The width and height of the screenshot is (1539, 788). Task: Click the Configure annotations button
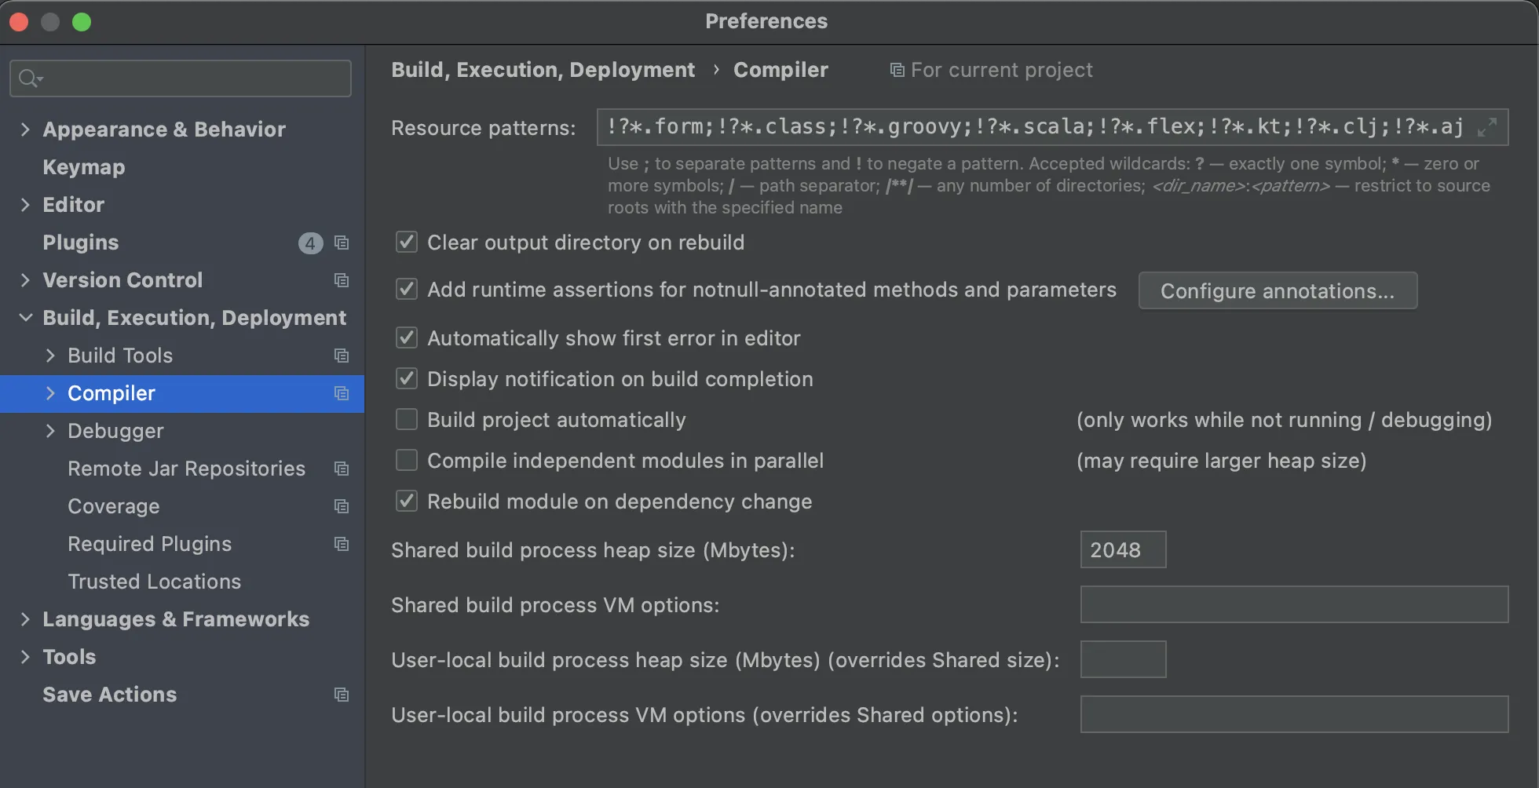1278,291
